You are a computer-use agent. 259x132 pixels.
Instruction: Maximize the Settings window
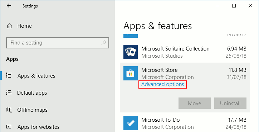(234, 6)
